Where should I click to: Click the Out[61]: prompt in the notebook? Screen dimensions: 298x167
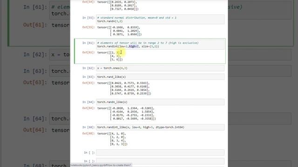(88, 52)
